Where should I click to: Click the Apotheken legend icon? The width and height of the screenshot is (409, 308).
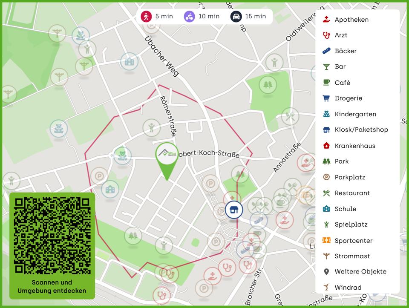(x=326, y=20)
